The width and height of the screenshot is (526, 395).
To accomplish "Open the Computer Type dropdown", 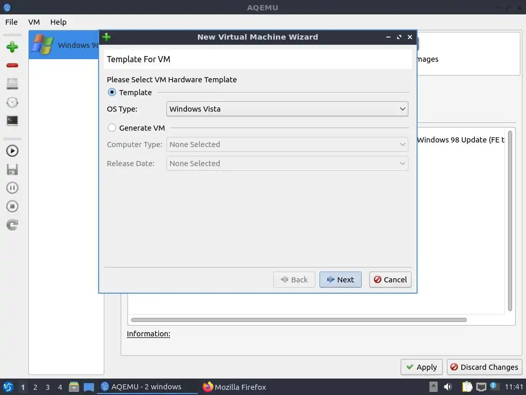I will coord(287,145).
